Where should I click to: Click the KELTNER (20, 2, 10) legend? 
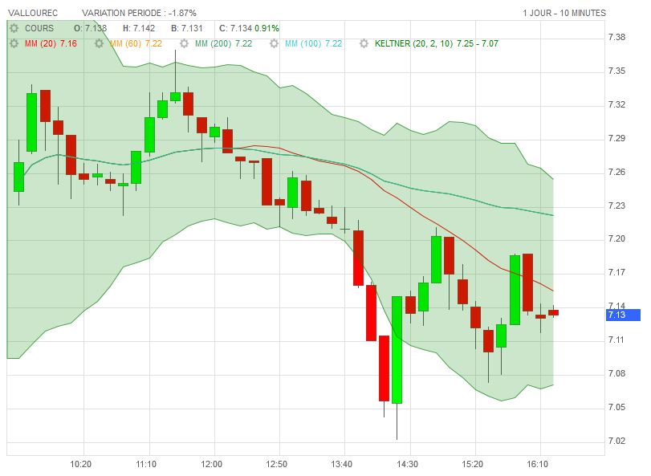[437, 43]
